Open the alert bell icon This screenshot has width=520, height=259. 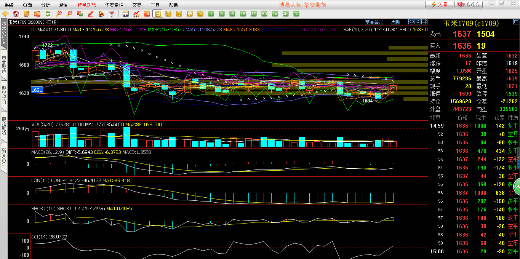(101, 14)
